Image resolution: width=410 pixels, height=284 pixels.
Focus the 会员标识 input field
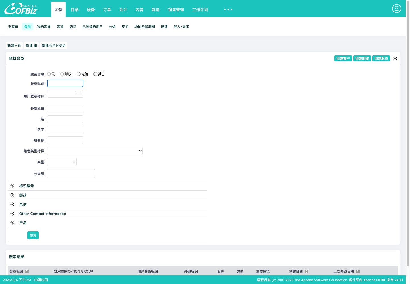pos(65,83)
